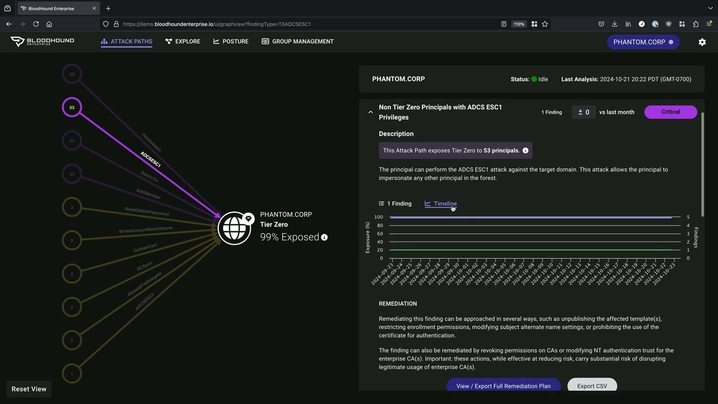Select the Timeline tab

(x=440, y=204)
